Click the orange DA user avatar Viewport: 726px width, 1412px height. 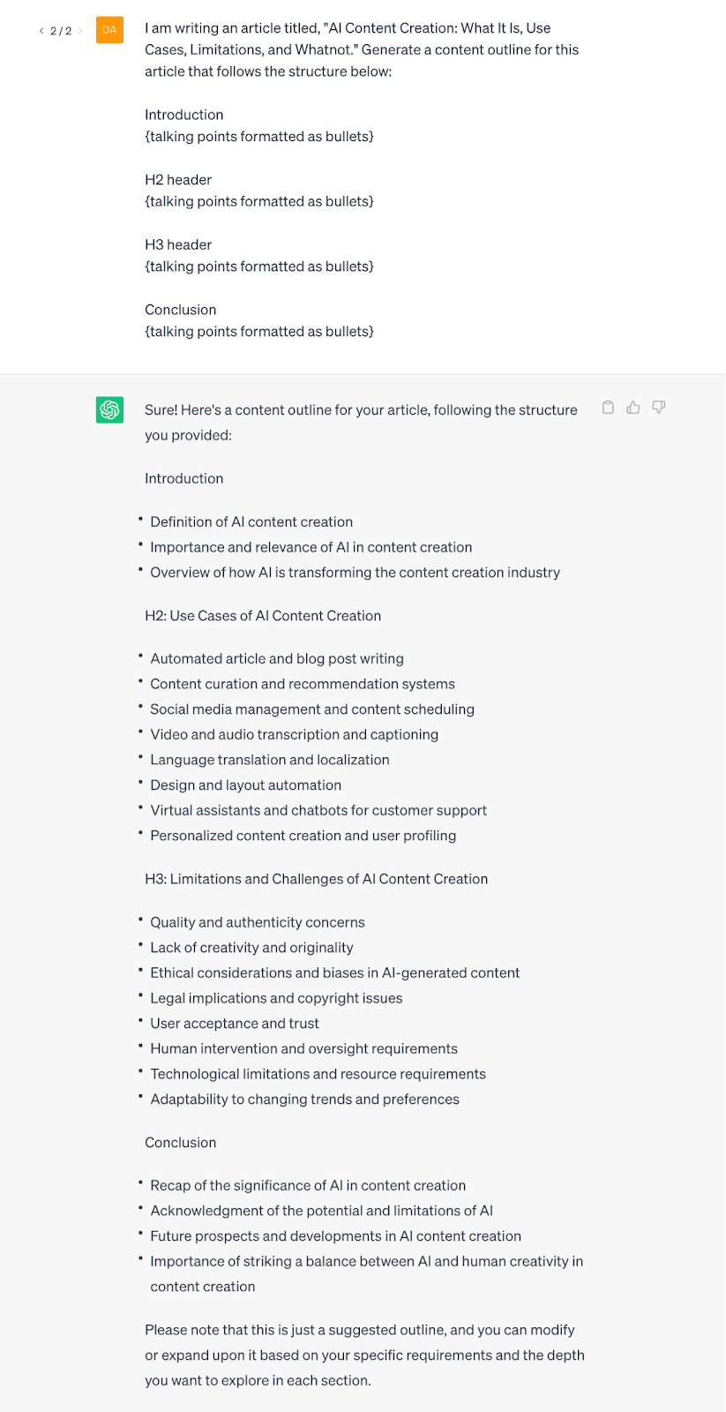109,29
